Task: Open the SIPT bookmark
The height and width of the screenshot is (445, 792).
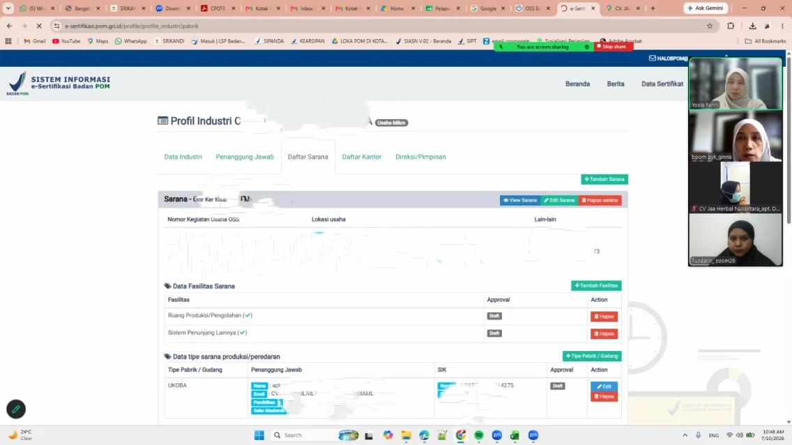Action: tap(467, 41)
